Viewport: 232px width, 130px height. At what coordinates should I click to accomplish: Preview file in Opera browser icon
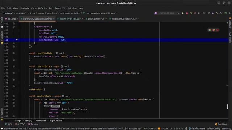(x=217, y=30)
